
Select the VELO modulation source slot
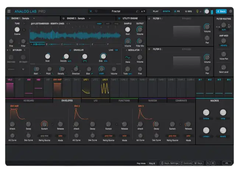click(10, 87)
